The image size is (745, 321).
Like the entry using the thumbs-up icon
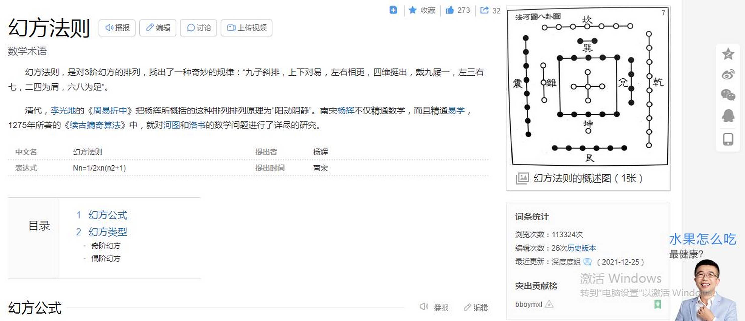click(x=451, y=10)
